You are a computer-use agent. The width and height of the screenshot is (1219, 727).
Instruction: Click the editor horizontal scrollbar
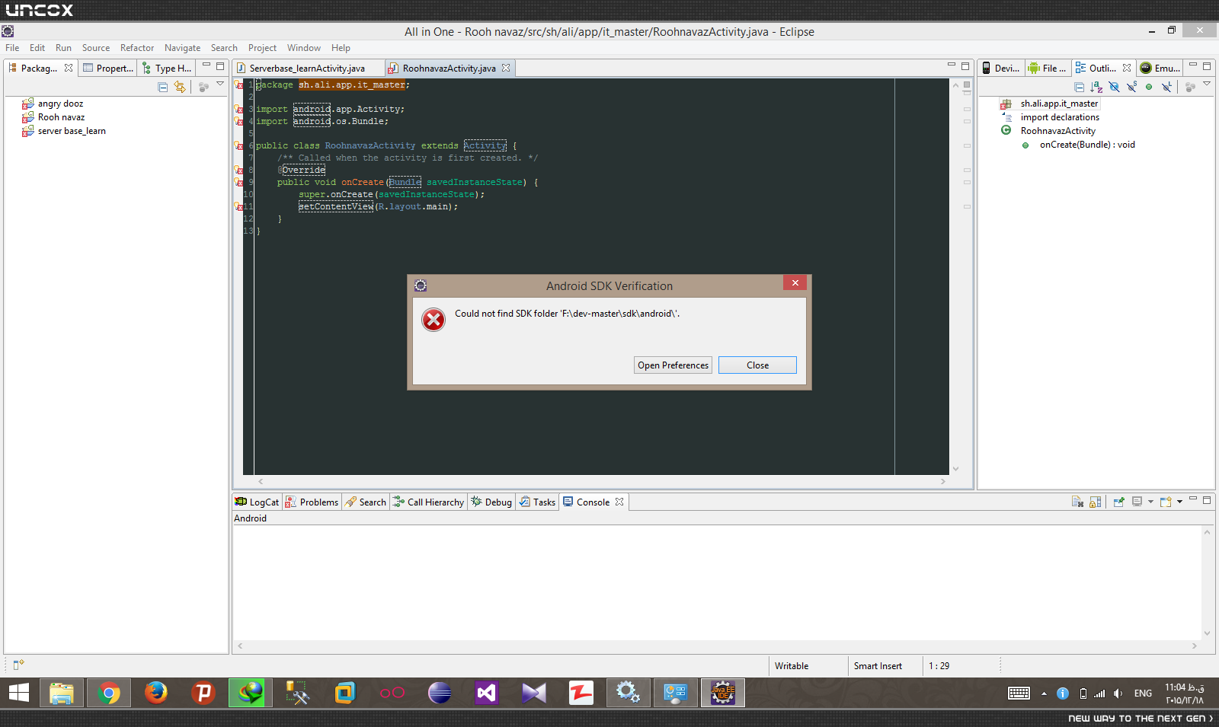tap(602, 481)
